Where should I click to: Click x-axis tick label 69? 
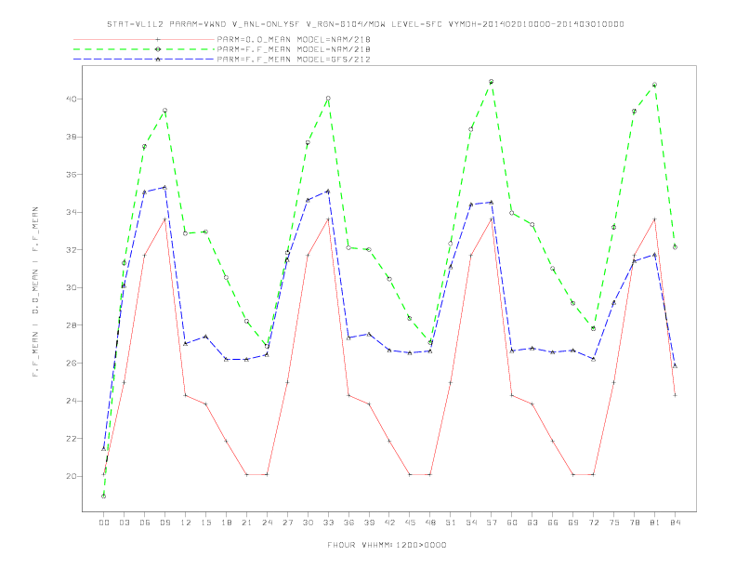pos(573,523)
